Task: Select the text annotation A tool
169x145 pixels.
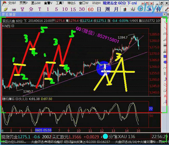Action: (165, 96)
